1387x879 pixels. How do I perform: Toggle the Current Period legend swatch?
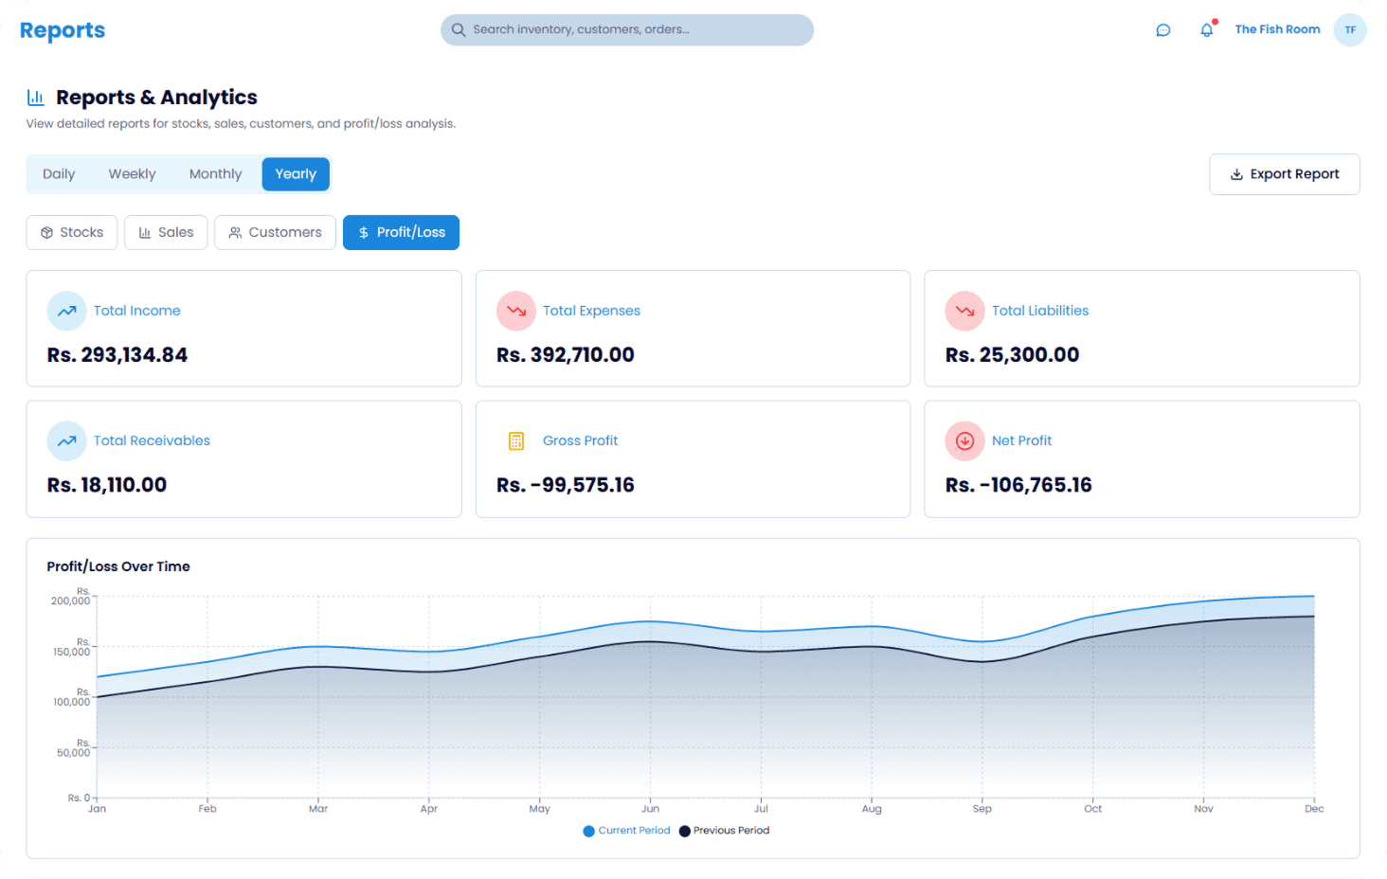click(x=589, y=831)
